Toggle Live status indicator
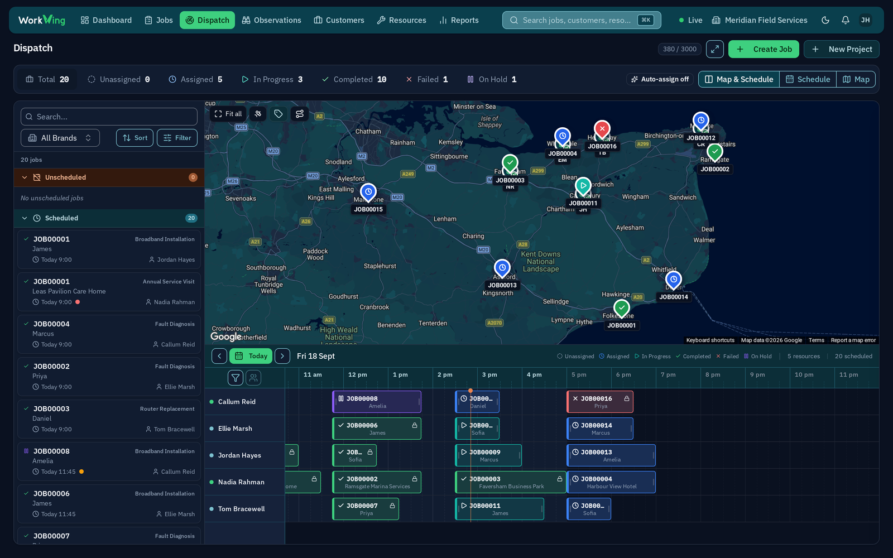 click(x=690, y=20)
